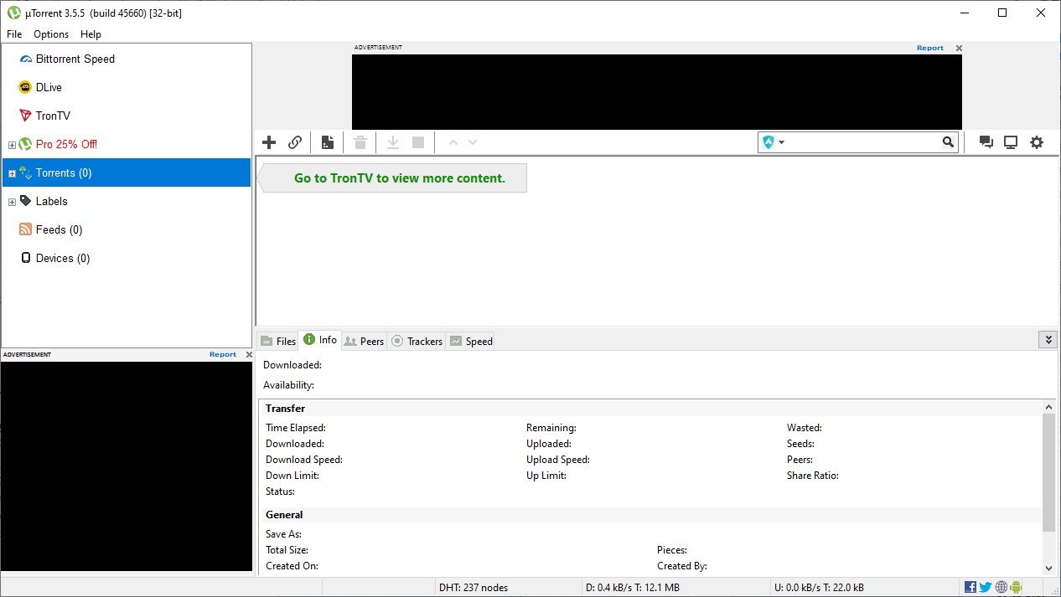Open the Options menu
This screenshot has height=597, width=1061.
50,34
